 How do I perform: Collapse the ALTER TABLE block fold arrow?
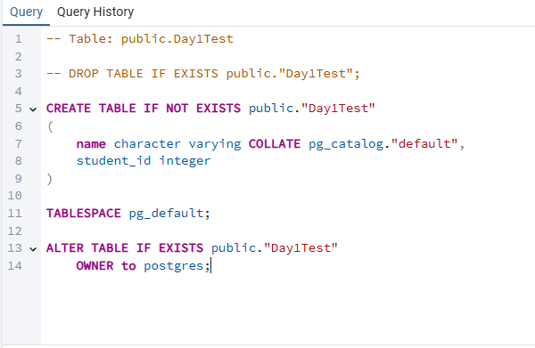coord(33,249)
